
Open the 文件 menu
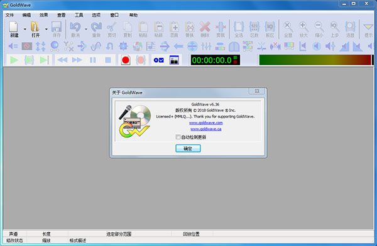coord(9,15)
